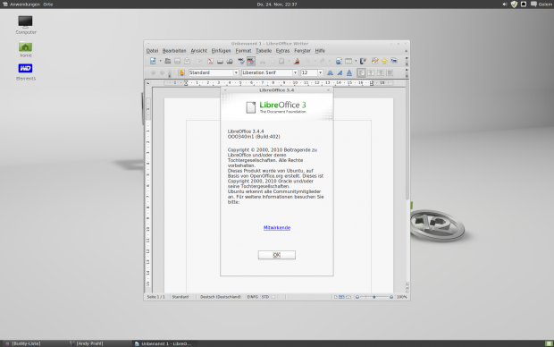The width and height of the screenshot is (554, 347).
Task: Close the LibreOffice 3.4 About dialog
Action: pos(328,90)
